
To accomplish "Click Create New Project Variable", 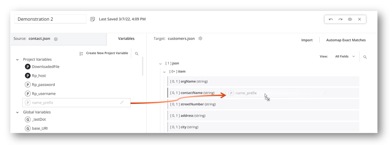I will 104,53.
